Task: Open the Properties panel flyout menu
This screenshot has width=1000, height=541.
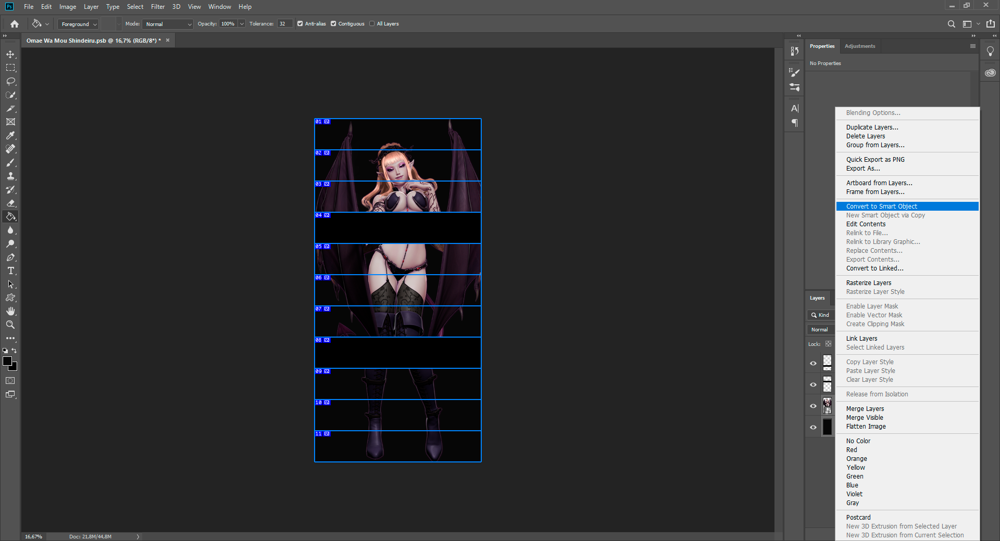Action: click(x=972, y=46)
